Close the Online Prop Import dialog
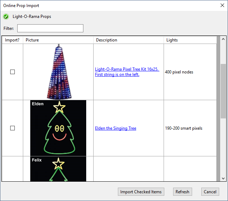 (222, 5)
